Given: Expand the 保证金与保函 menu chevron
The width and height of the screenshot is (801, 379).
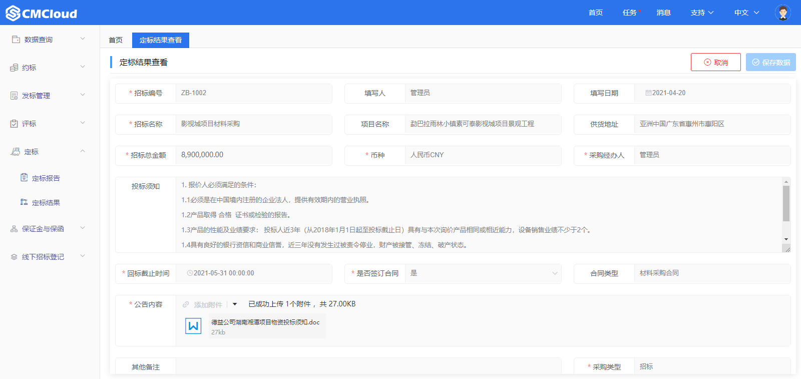Looking at the screenshot, I should (83, 228).
